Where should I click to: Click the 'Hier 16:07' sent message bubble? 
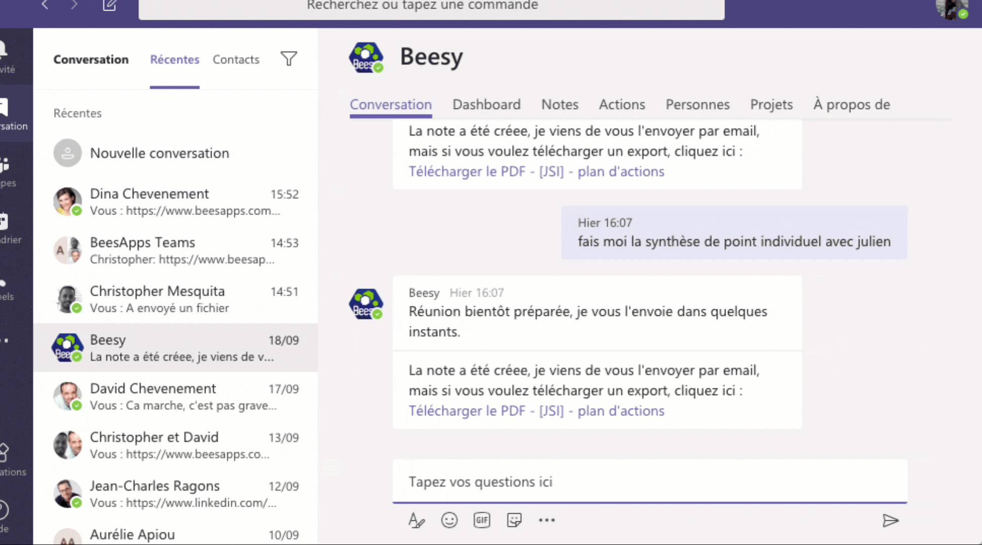(734, 233)
